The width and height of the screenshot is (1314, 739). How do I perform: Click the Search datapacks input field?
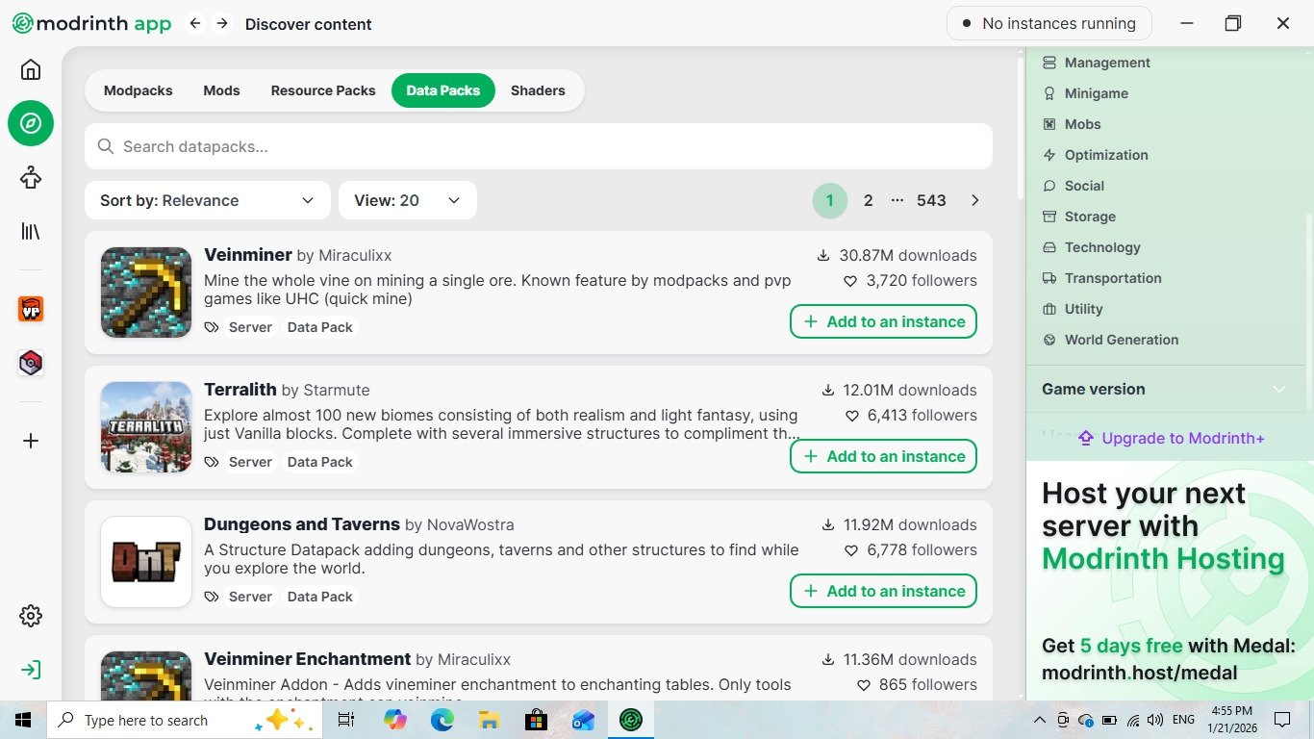[539, 146]
